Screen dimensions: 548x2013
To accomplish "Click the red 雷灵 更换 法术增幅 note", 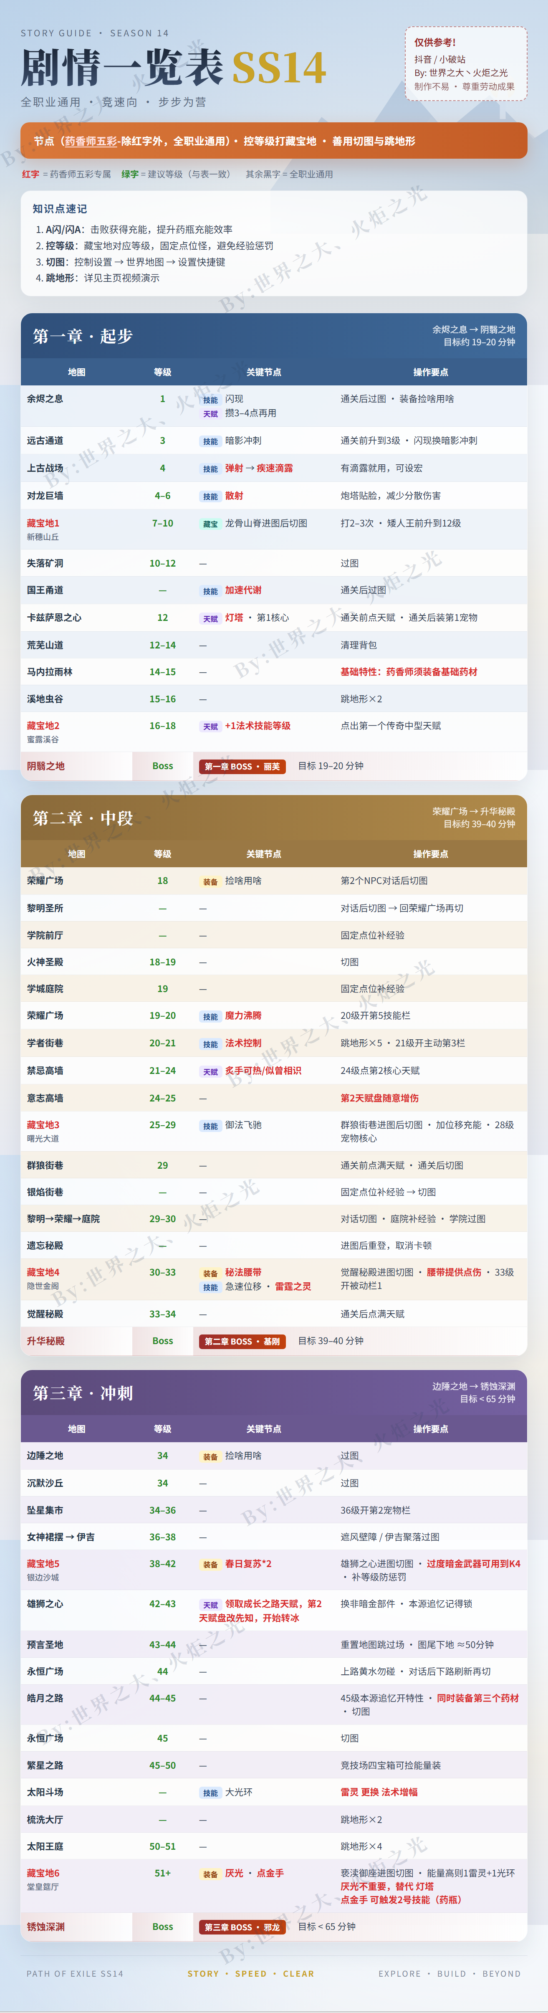I will click(379, 1792).
